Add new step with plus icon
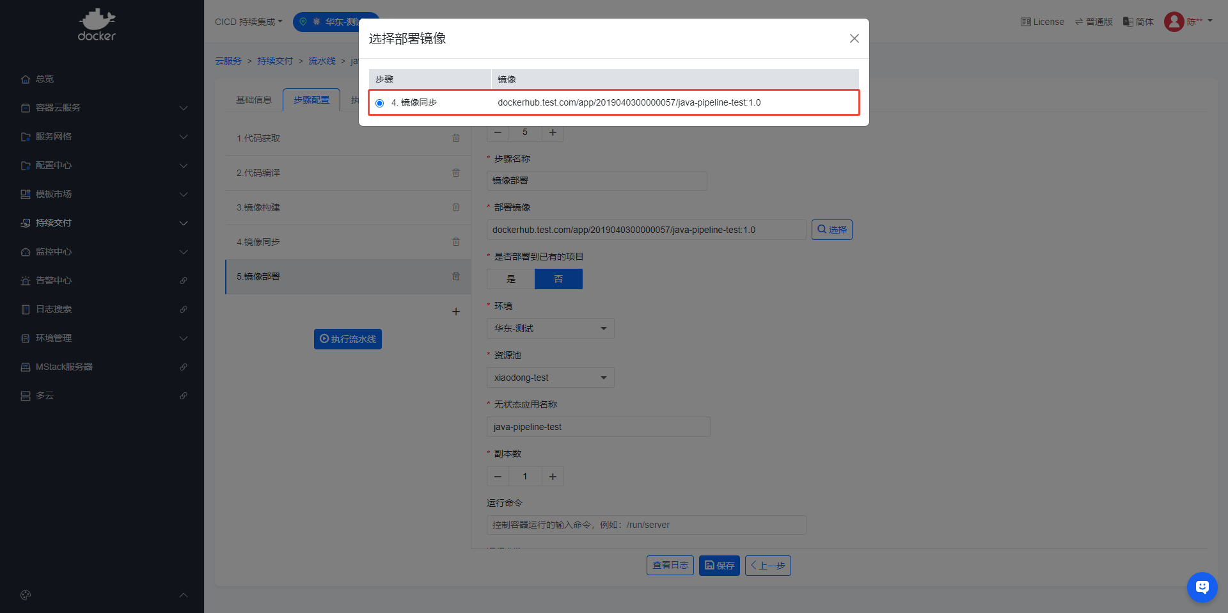The height and width of the screenshot is (613, 1228). (456, 312)
